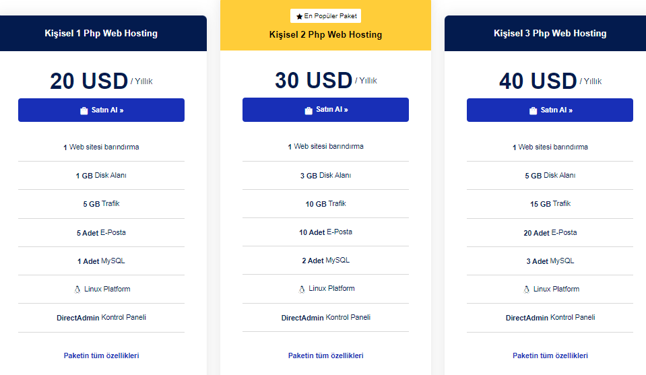
Task: Click shopping bag icon in Kişisel 1 button
Action: (x=84, y=110)
